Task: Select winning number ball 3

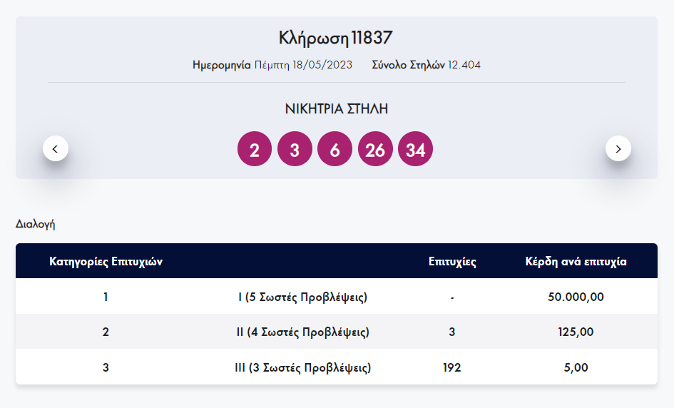Action: tap(295, 150)
